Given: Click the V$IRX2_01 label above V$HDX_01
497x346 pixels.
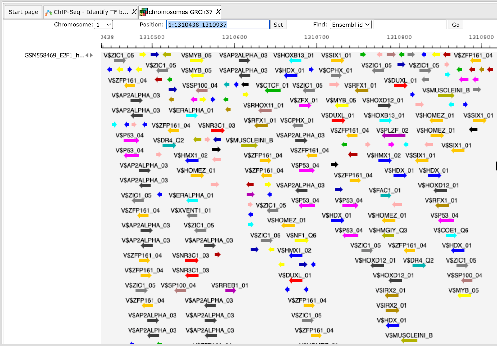Looking at the screenshot, I should click(391, 305).
